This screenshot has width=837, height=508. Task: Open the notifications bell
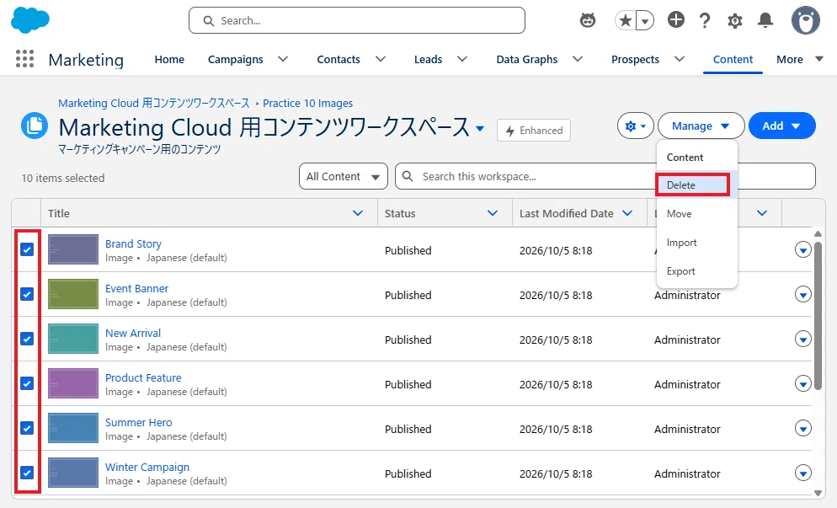[x=765, y=20]
